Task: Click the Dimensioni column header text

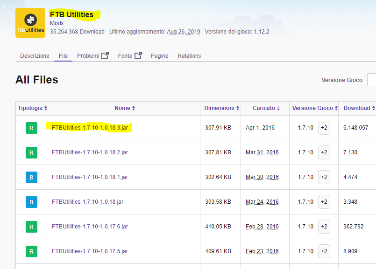Action: [x=219, y=108]
